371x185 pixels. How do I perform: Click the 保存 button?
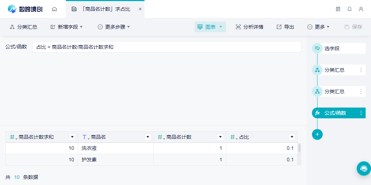353,27
